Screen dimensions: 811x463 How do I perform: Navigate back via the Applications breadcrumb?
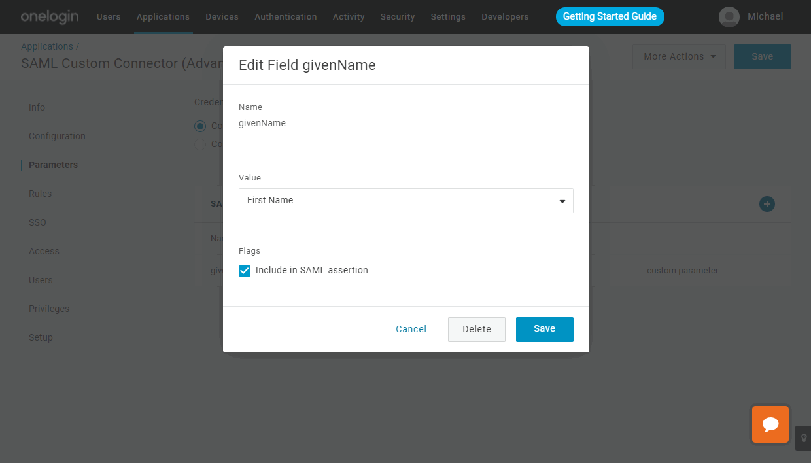46,46
